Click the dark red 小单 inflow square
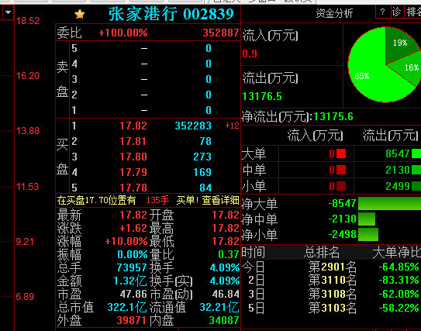 click(341, 186)
